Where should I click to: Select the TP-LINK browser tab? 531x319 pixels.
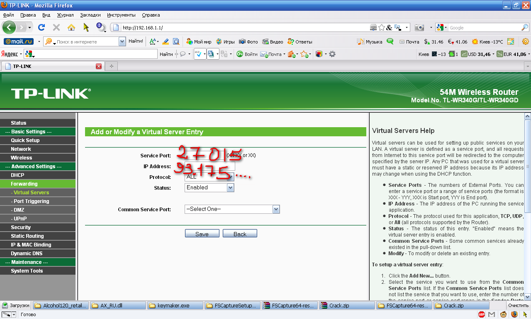point(52,66)
